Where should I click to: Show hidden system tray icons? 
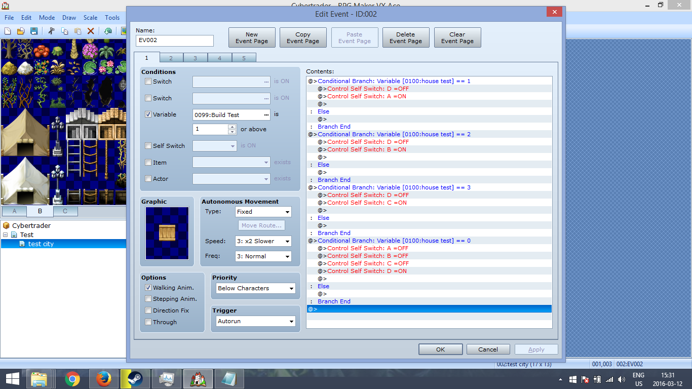click(x=561, y=379)
